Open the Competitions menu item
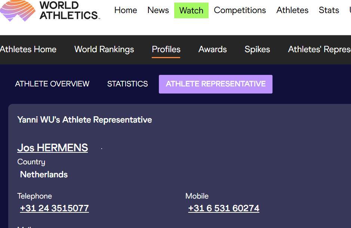This screenshot has height=228, width=351. [x=240, y=10]
